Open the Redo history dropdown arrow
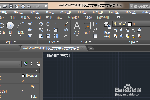The width and height of the screenshot is (150, 100). [42, 6]
